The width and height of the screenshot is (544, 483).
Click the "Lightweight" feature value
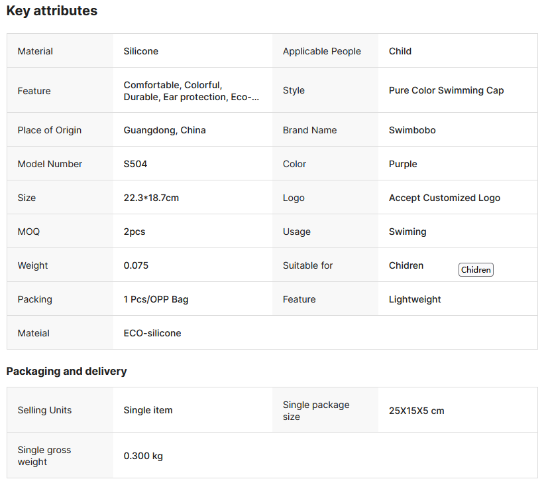(x=415, y=299)
